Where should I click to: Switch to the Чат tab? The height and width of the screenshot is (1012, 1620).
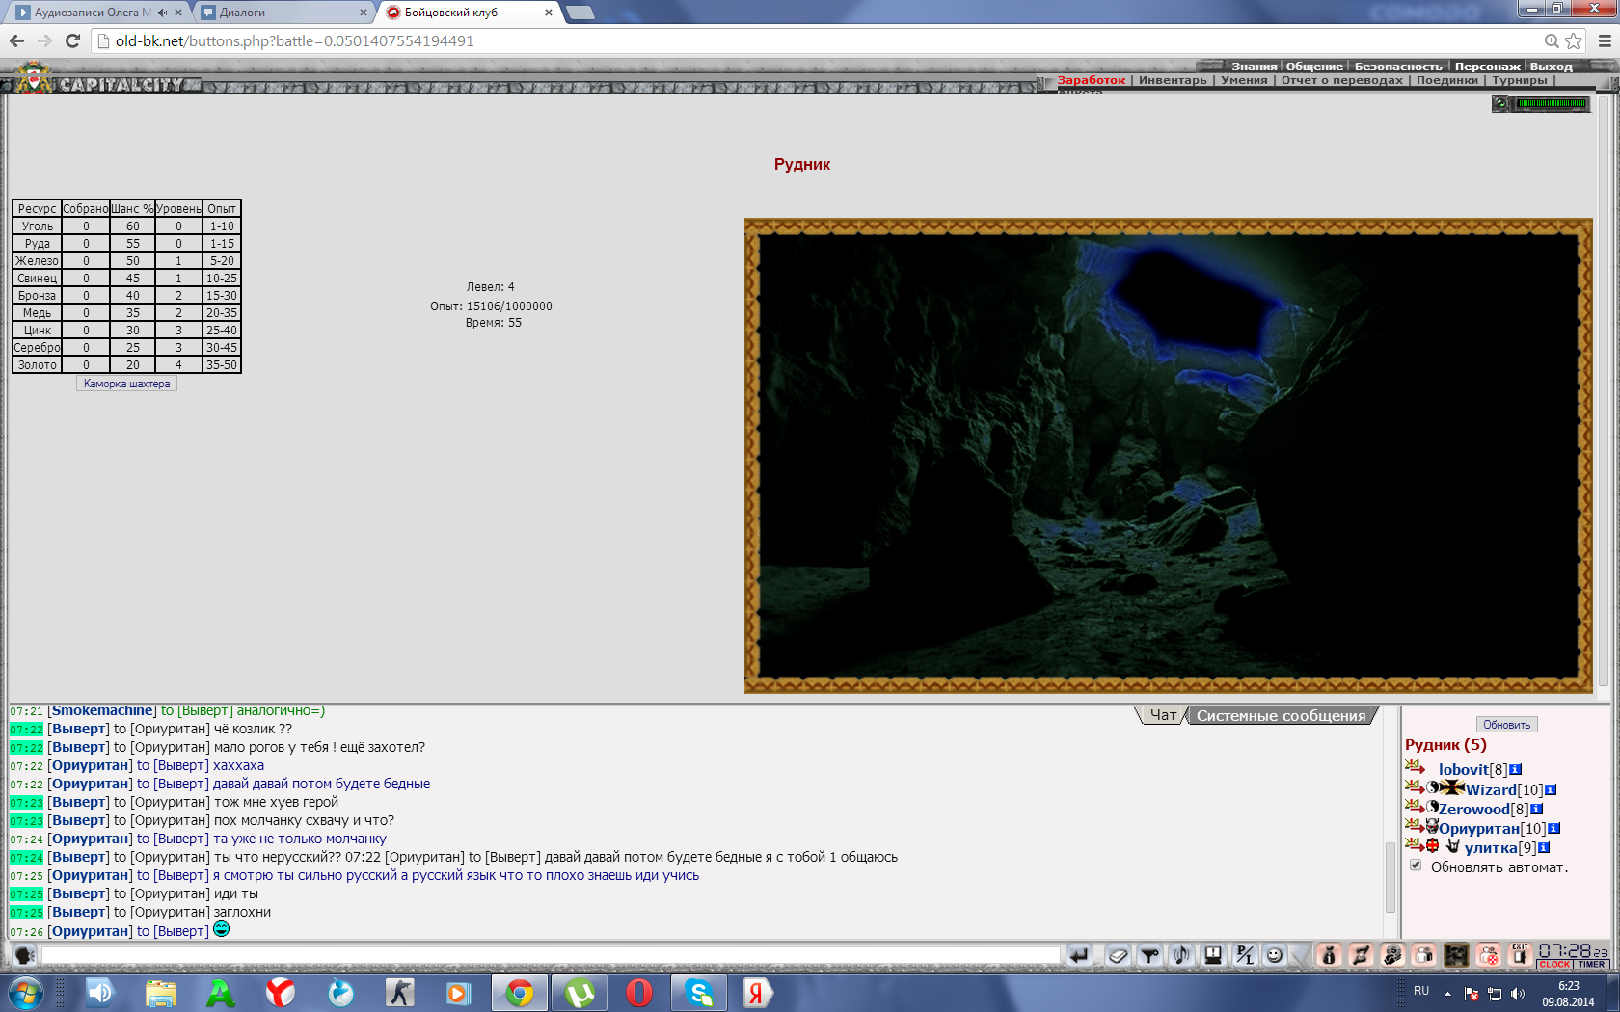(x=1163, y=715)
